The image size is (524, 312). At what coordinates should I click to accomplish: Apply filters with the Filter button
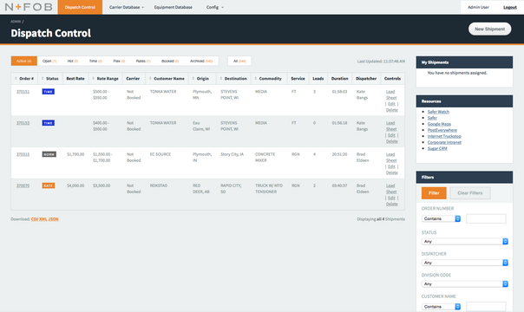tap(434, 193)
